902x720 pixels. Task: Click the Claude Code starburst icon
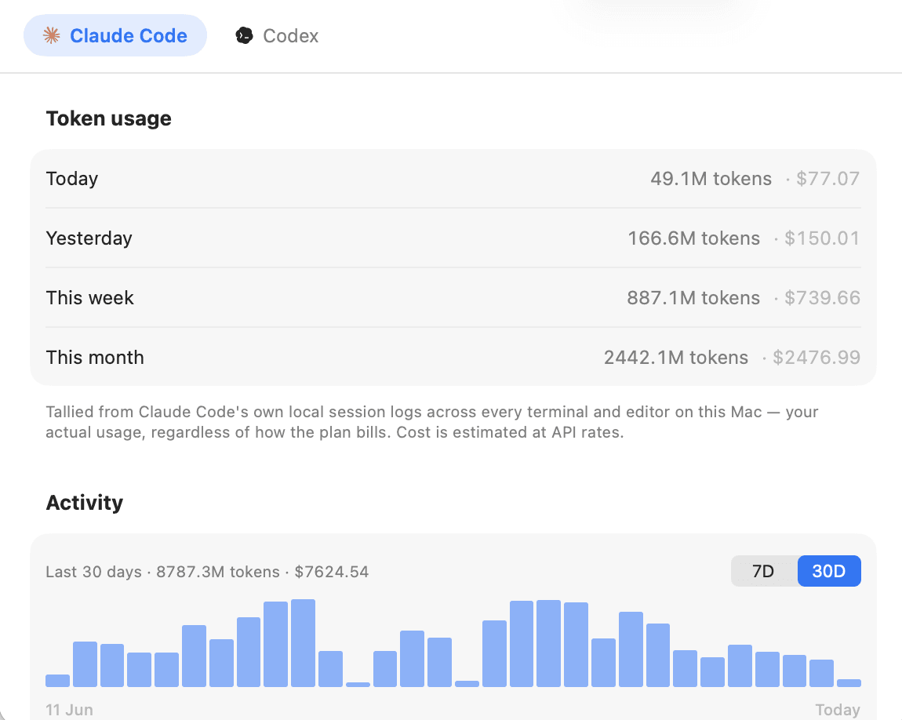coord(52,35)
